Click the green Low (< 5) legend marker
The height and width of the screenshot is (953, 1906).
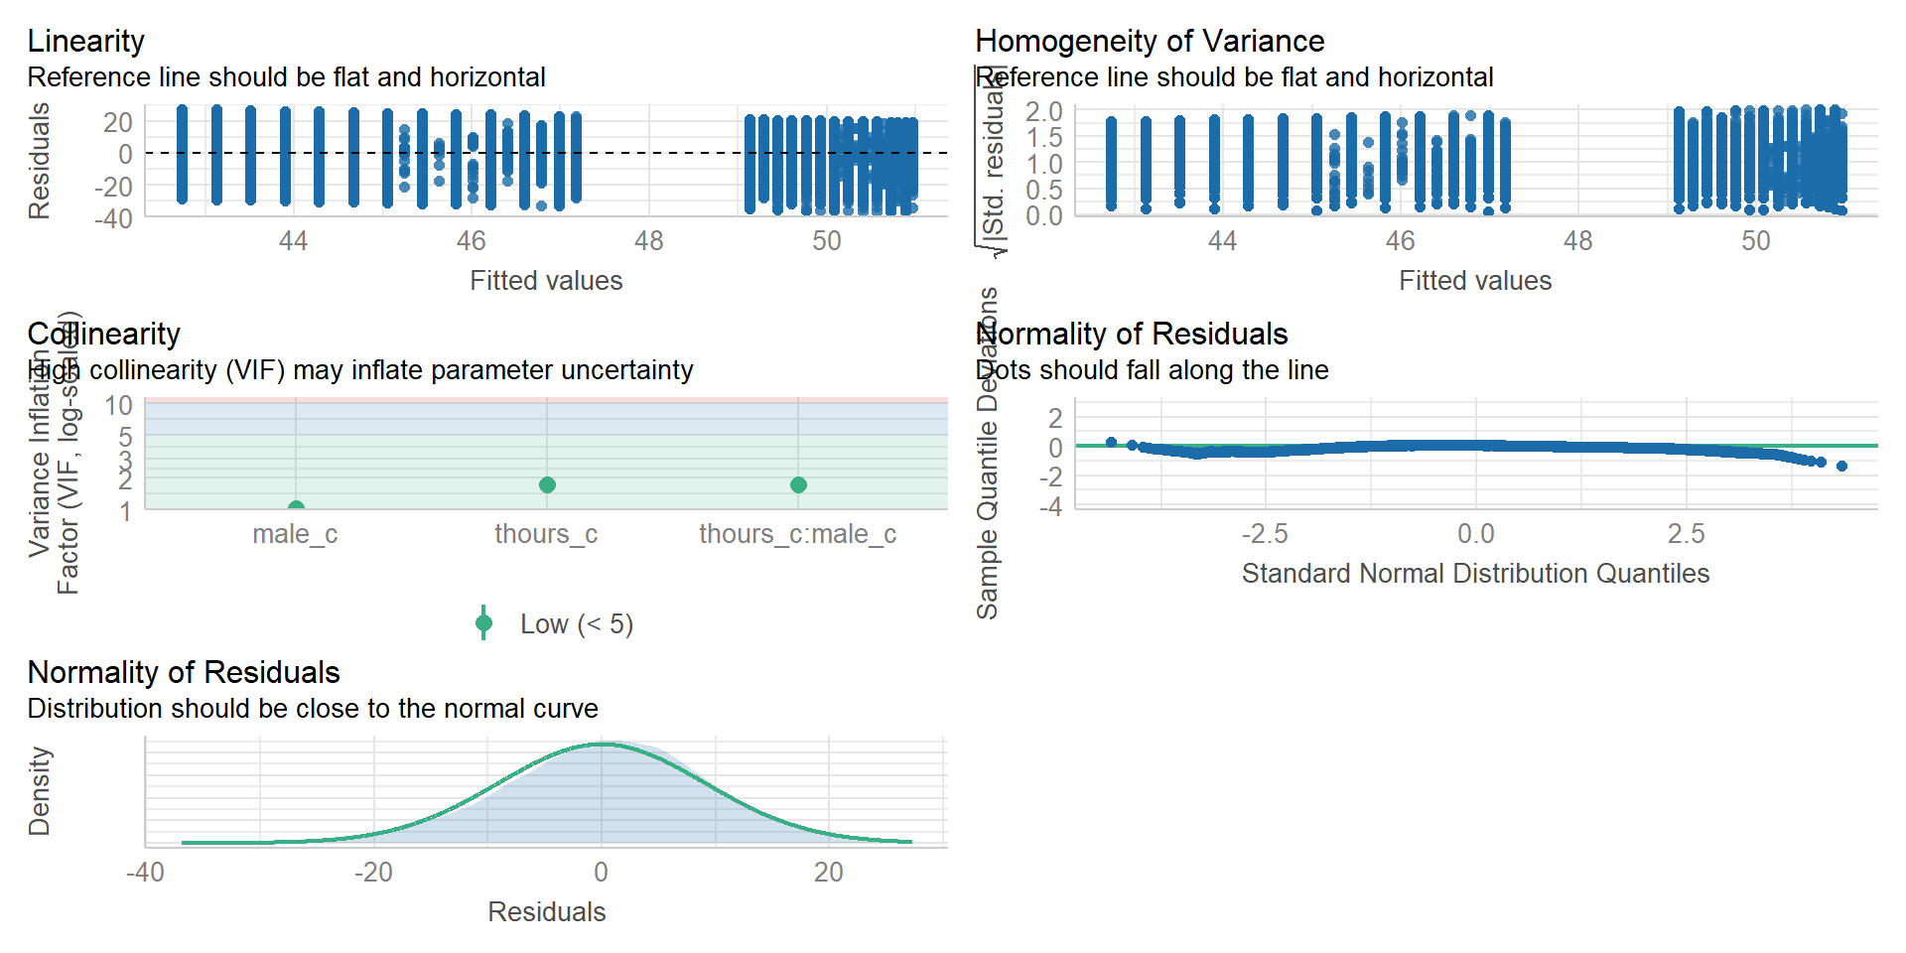[x=483, y=623]
